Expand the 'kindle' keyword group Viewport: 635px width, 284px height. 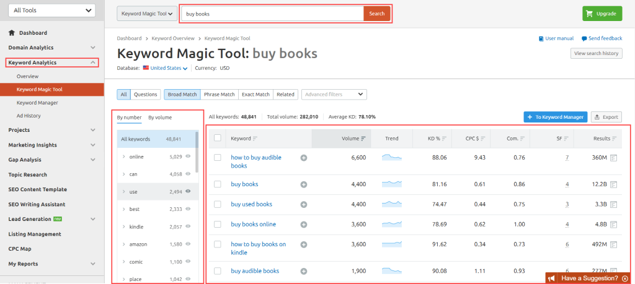click(124, 227)
